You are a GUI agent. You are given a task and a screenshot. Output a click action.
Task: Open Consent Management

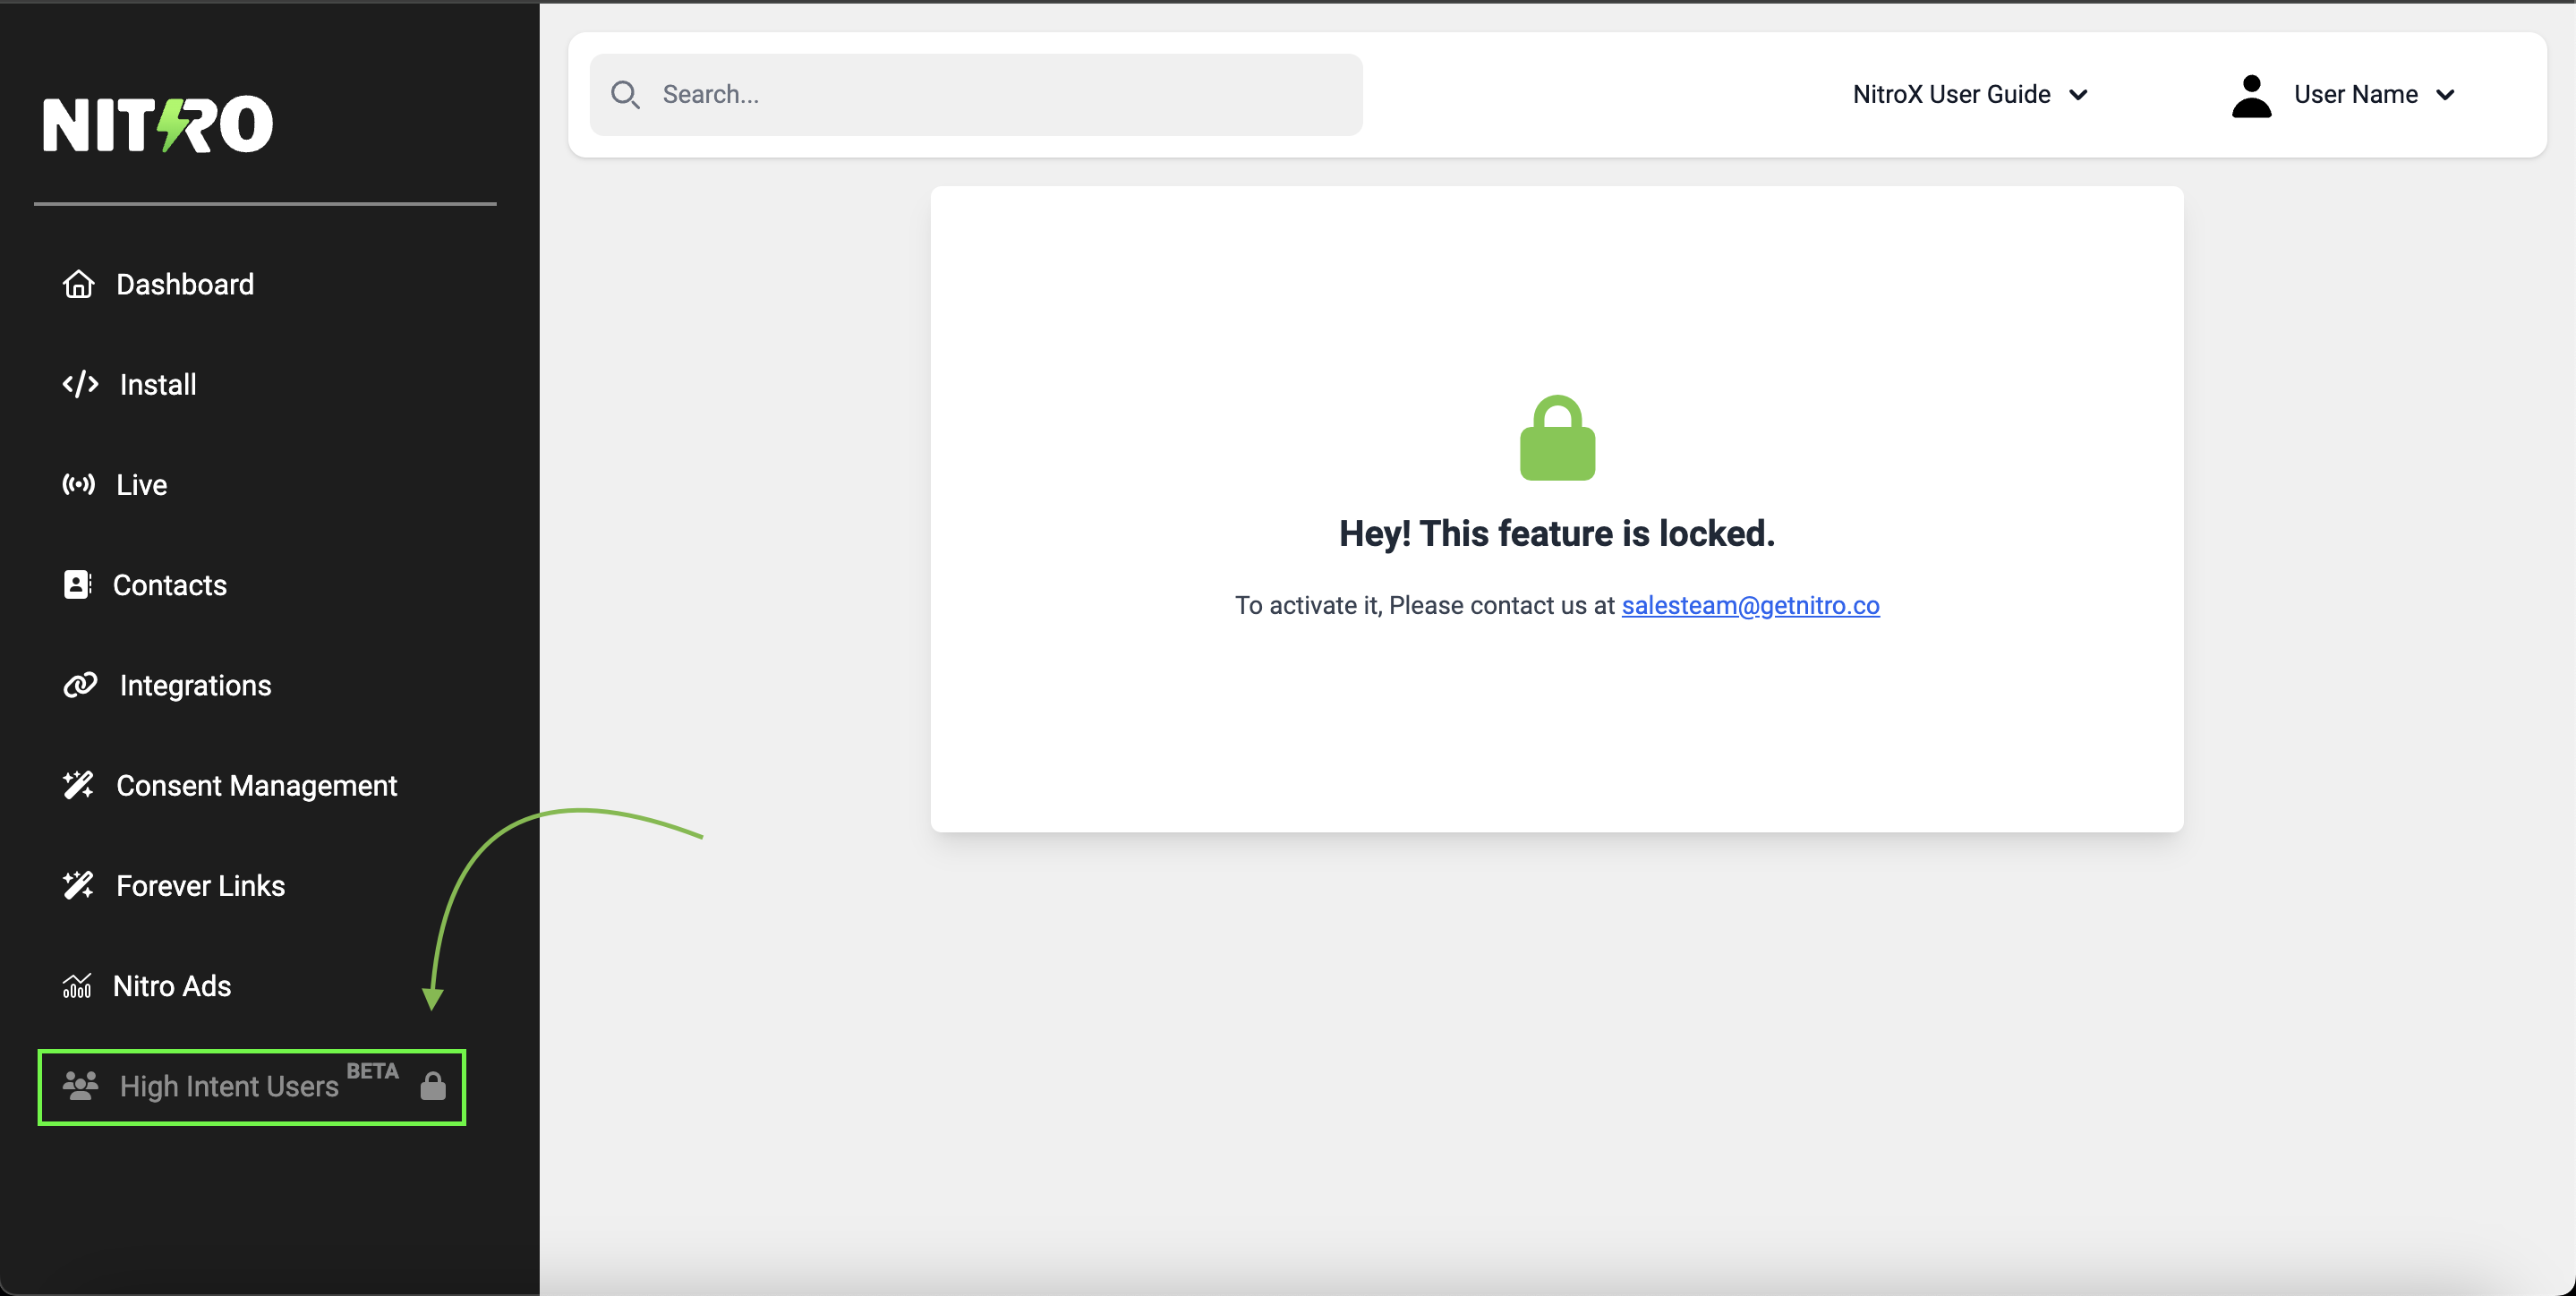click(257, 786)
